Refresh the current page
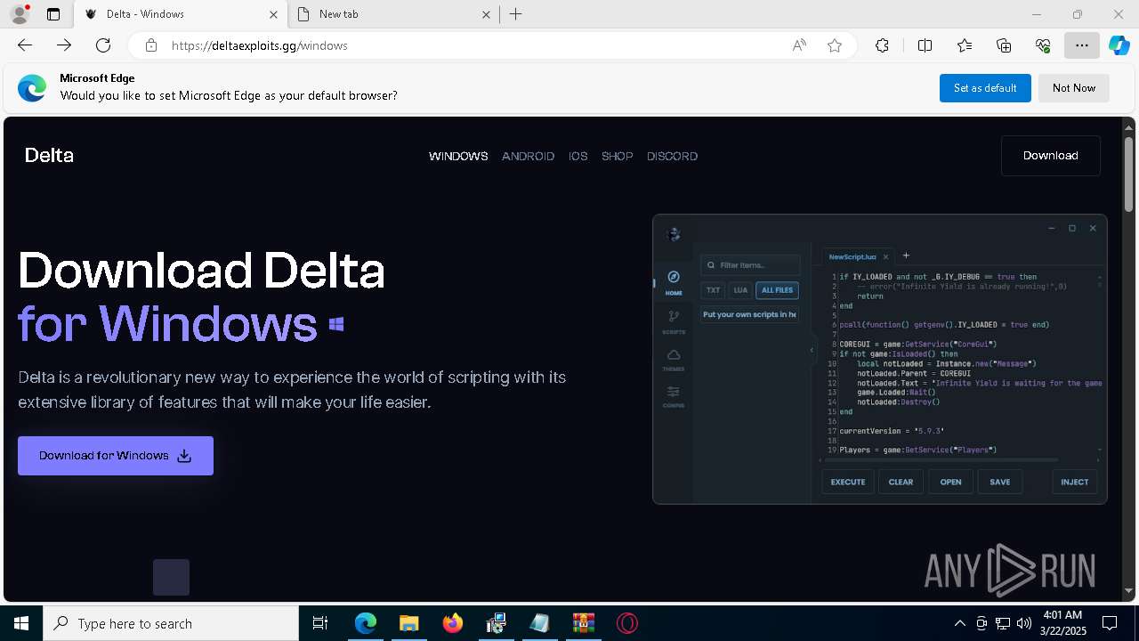 (103, 45)
